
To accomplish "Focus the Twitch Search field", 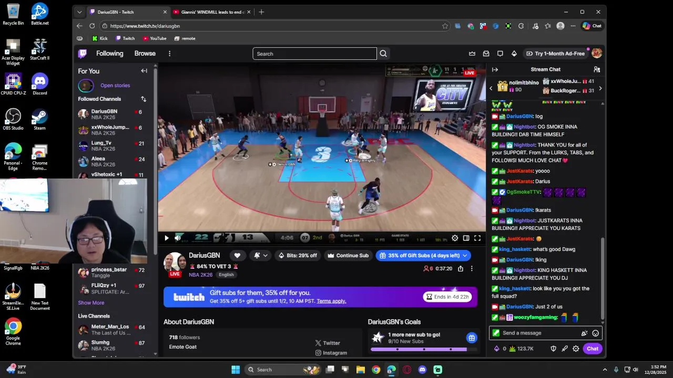I will [x=314, y=54].
